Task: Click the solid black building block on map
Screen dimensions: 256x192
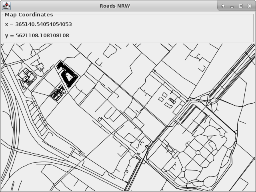Action: point(68,74)
